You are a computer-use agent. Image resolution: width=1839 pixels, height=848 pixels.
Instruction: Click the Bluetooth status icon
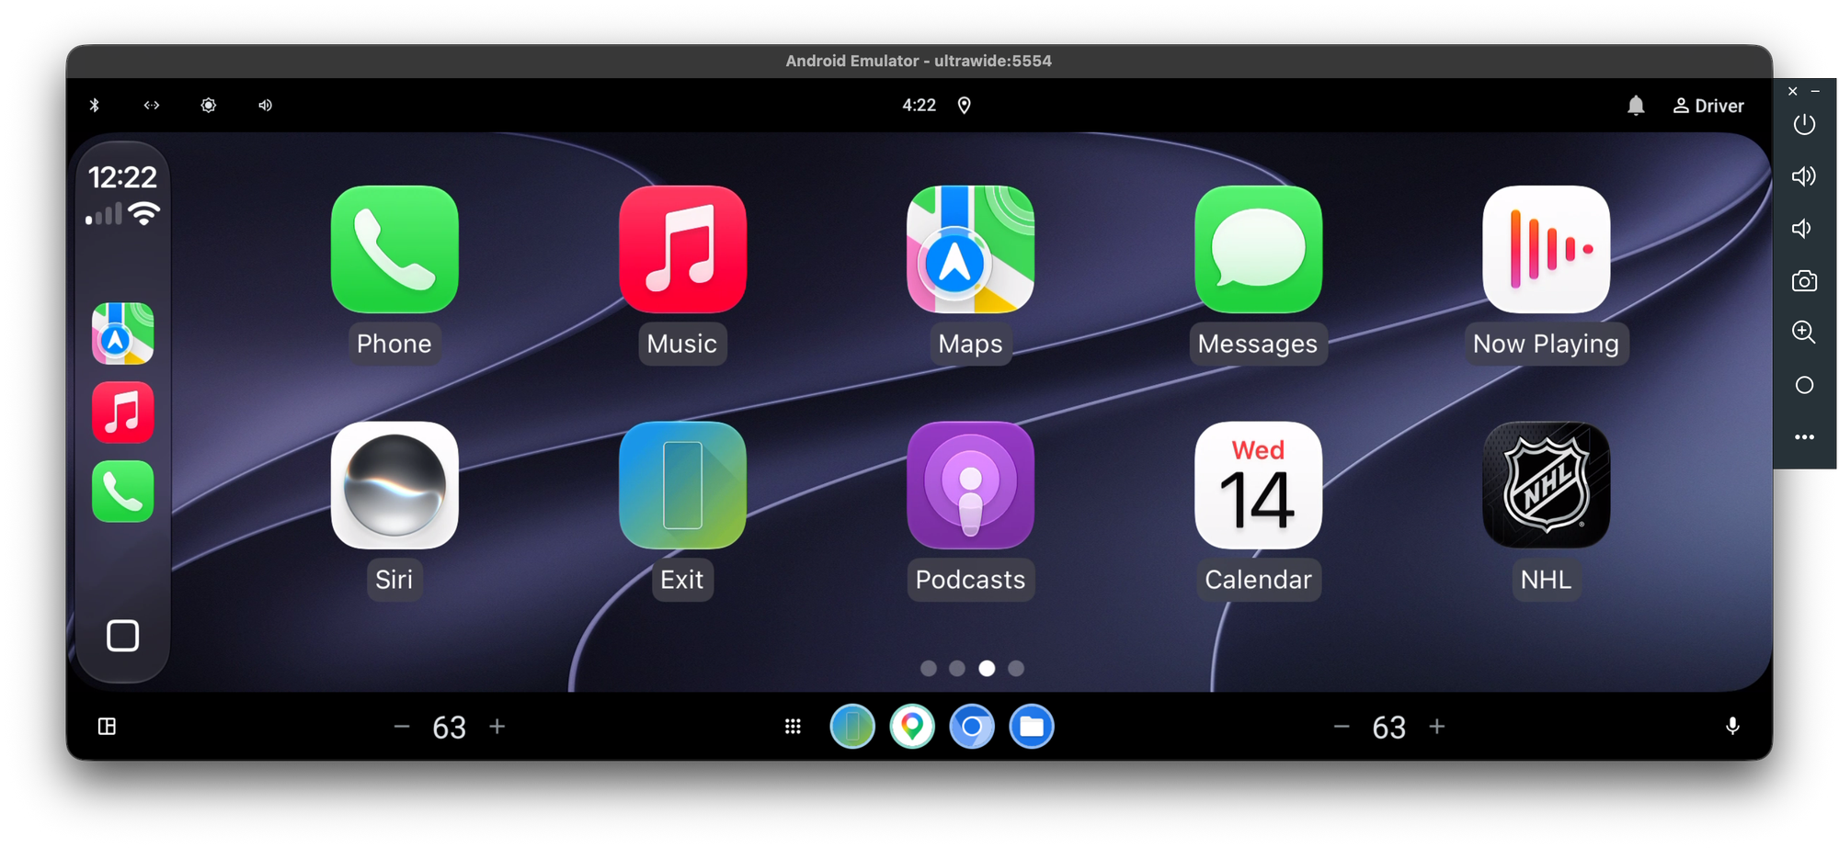tap(94, 105)
